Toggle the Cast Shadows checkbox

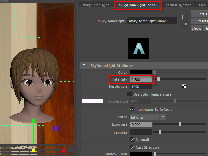pyautogui.click(x=132, y=147)
